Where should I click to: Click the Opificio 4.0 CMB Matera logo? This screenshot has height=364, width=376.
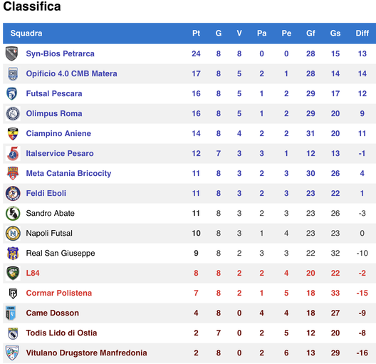[x=13, y=74]
